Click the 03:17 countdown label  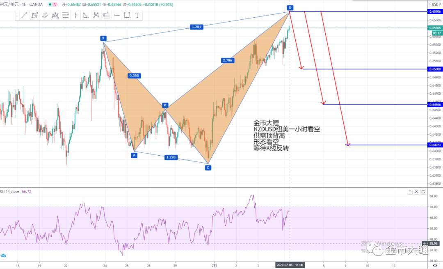pos(436,33)
